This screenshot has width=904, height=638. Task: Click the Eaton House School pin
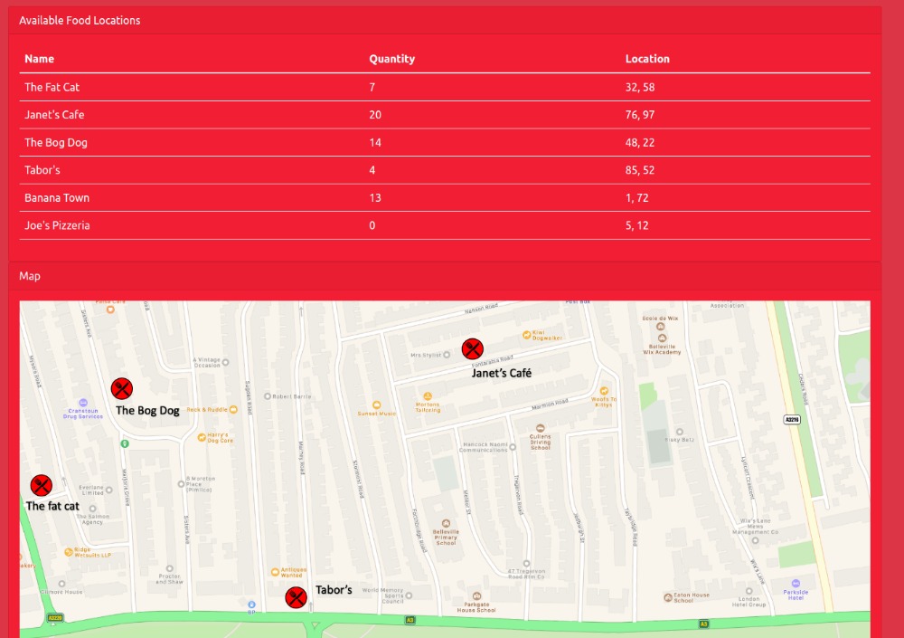[668, 597]
